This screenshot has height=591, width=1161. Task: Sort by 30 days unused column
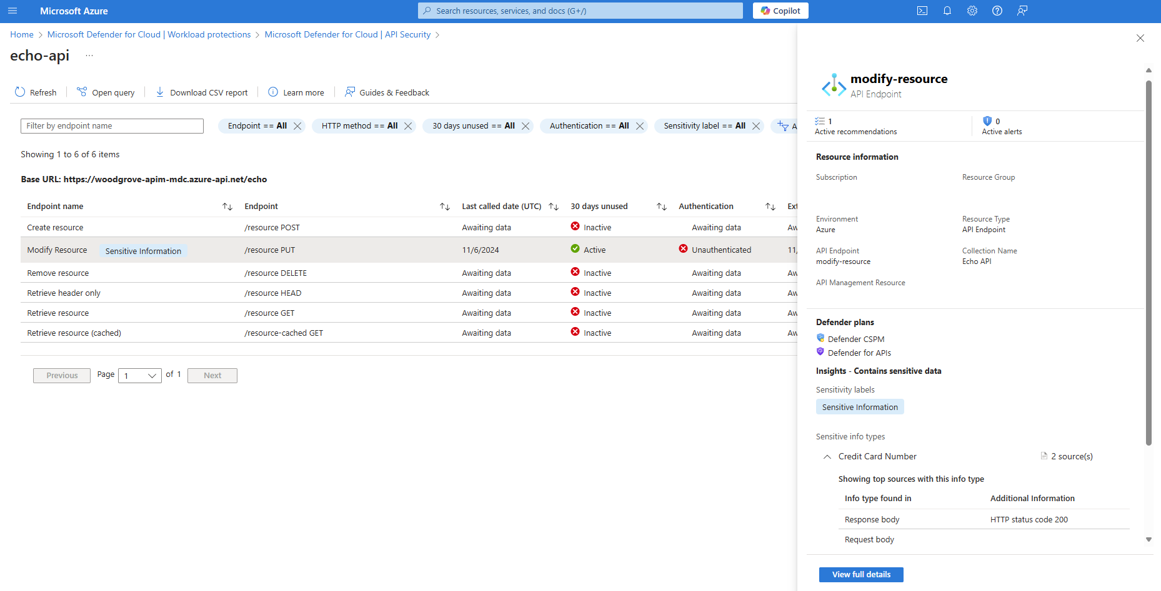pyautogui.click(x=662, y=207)
